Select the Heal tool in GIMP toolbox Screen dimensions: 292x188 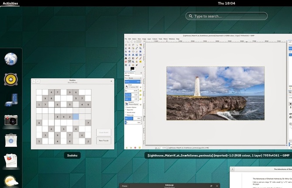tap(140, 61)
